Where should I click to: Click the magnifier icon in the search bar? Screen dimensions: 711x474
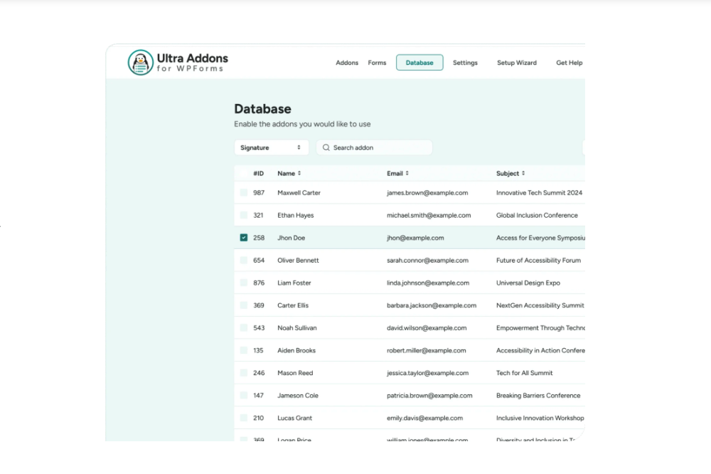point(326,147)
